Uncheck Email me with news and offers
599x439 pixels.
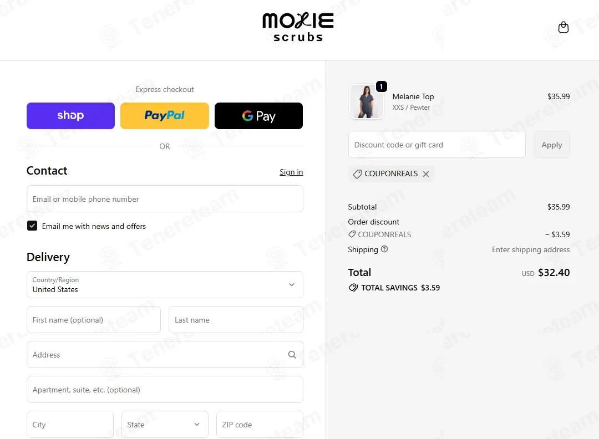32,226
